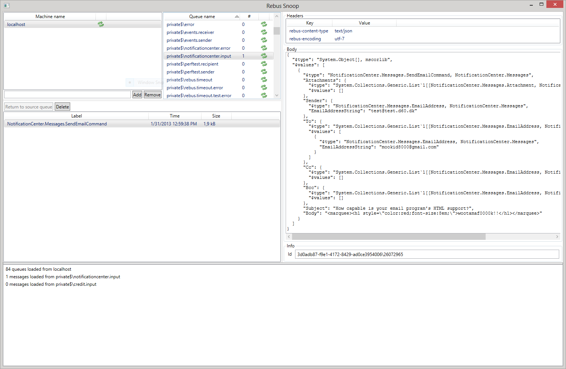The height and width of the screenshot is (369, 566).
Task: Select private$\rebus.timeout queue
Action: 218,79
